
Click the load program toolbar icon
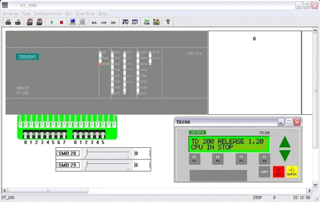pos(8,22)
